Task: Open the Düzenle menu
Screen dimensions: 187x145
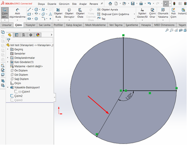Action: [x=52, y=4]
